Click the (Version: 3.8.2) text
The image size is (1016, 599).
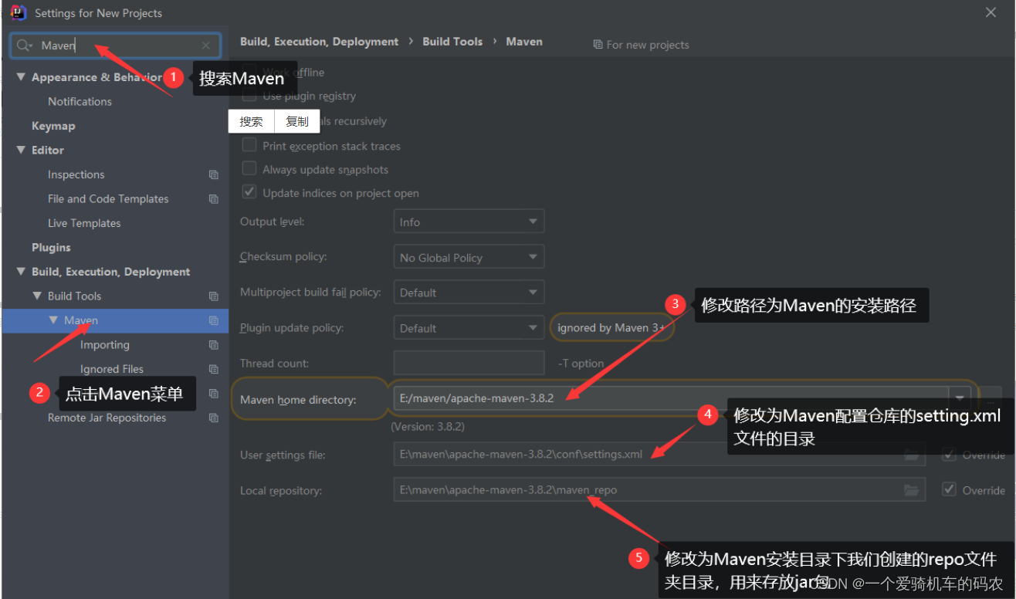click(428, 426)
